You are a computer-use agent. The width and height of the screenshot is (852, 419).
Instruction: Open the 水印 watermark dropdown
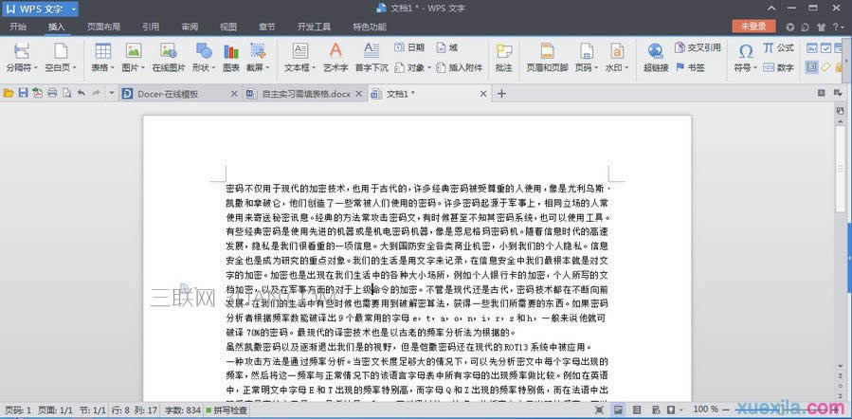[x=617, y=68]
